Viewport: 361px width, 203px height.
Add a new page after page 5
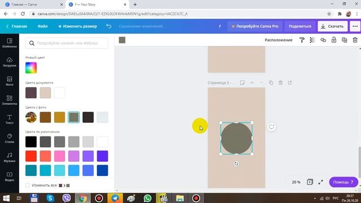click(290, 83)
